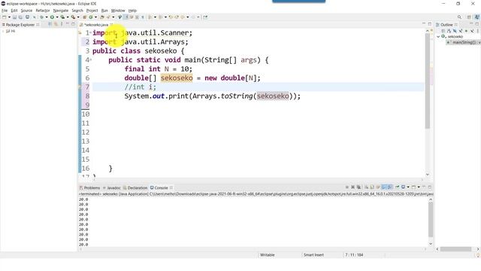Viewport: 481px width, 271px height.
Task: Click the New Java Class green icon
Action: coord(91,17)
